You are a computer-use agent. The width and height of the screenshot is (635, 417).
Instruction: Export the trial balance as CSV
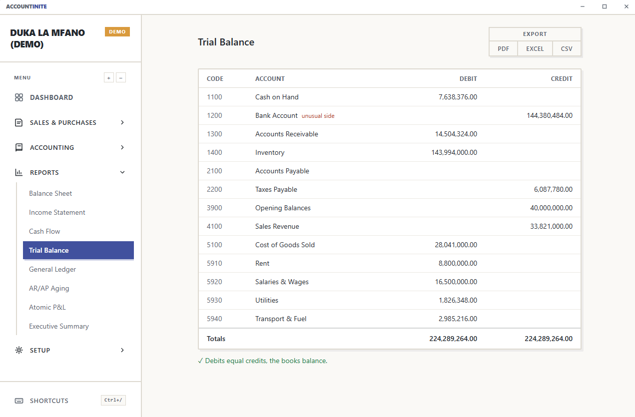pos(567,49)
